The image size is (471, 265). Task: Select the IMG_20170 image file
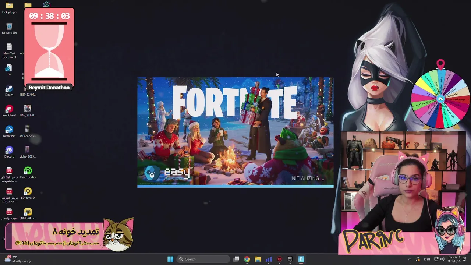click(x=28, y=111)
